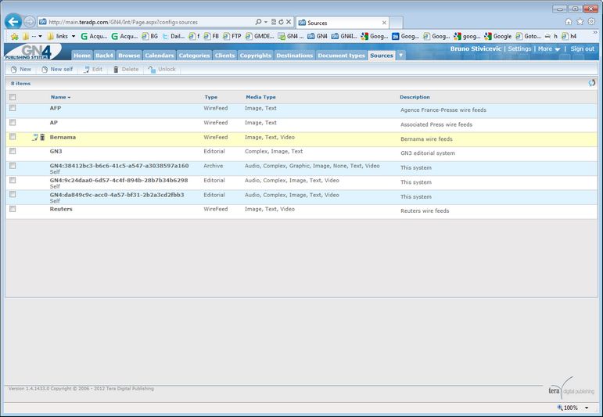Open the 'GN4I...' bookmark
The image size is (603, 417).
[344, 36]
